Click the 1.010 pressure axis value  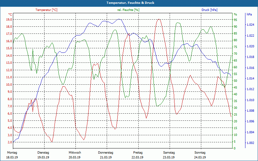[x=250, y=100]
